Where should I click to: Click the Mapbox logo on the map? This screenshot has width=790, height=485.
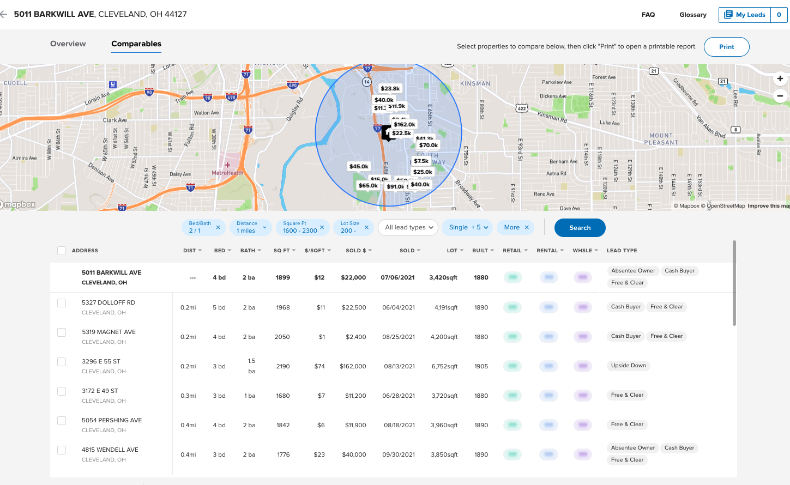point(18,204)
